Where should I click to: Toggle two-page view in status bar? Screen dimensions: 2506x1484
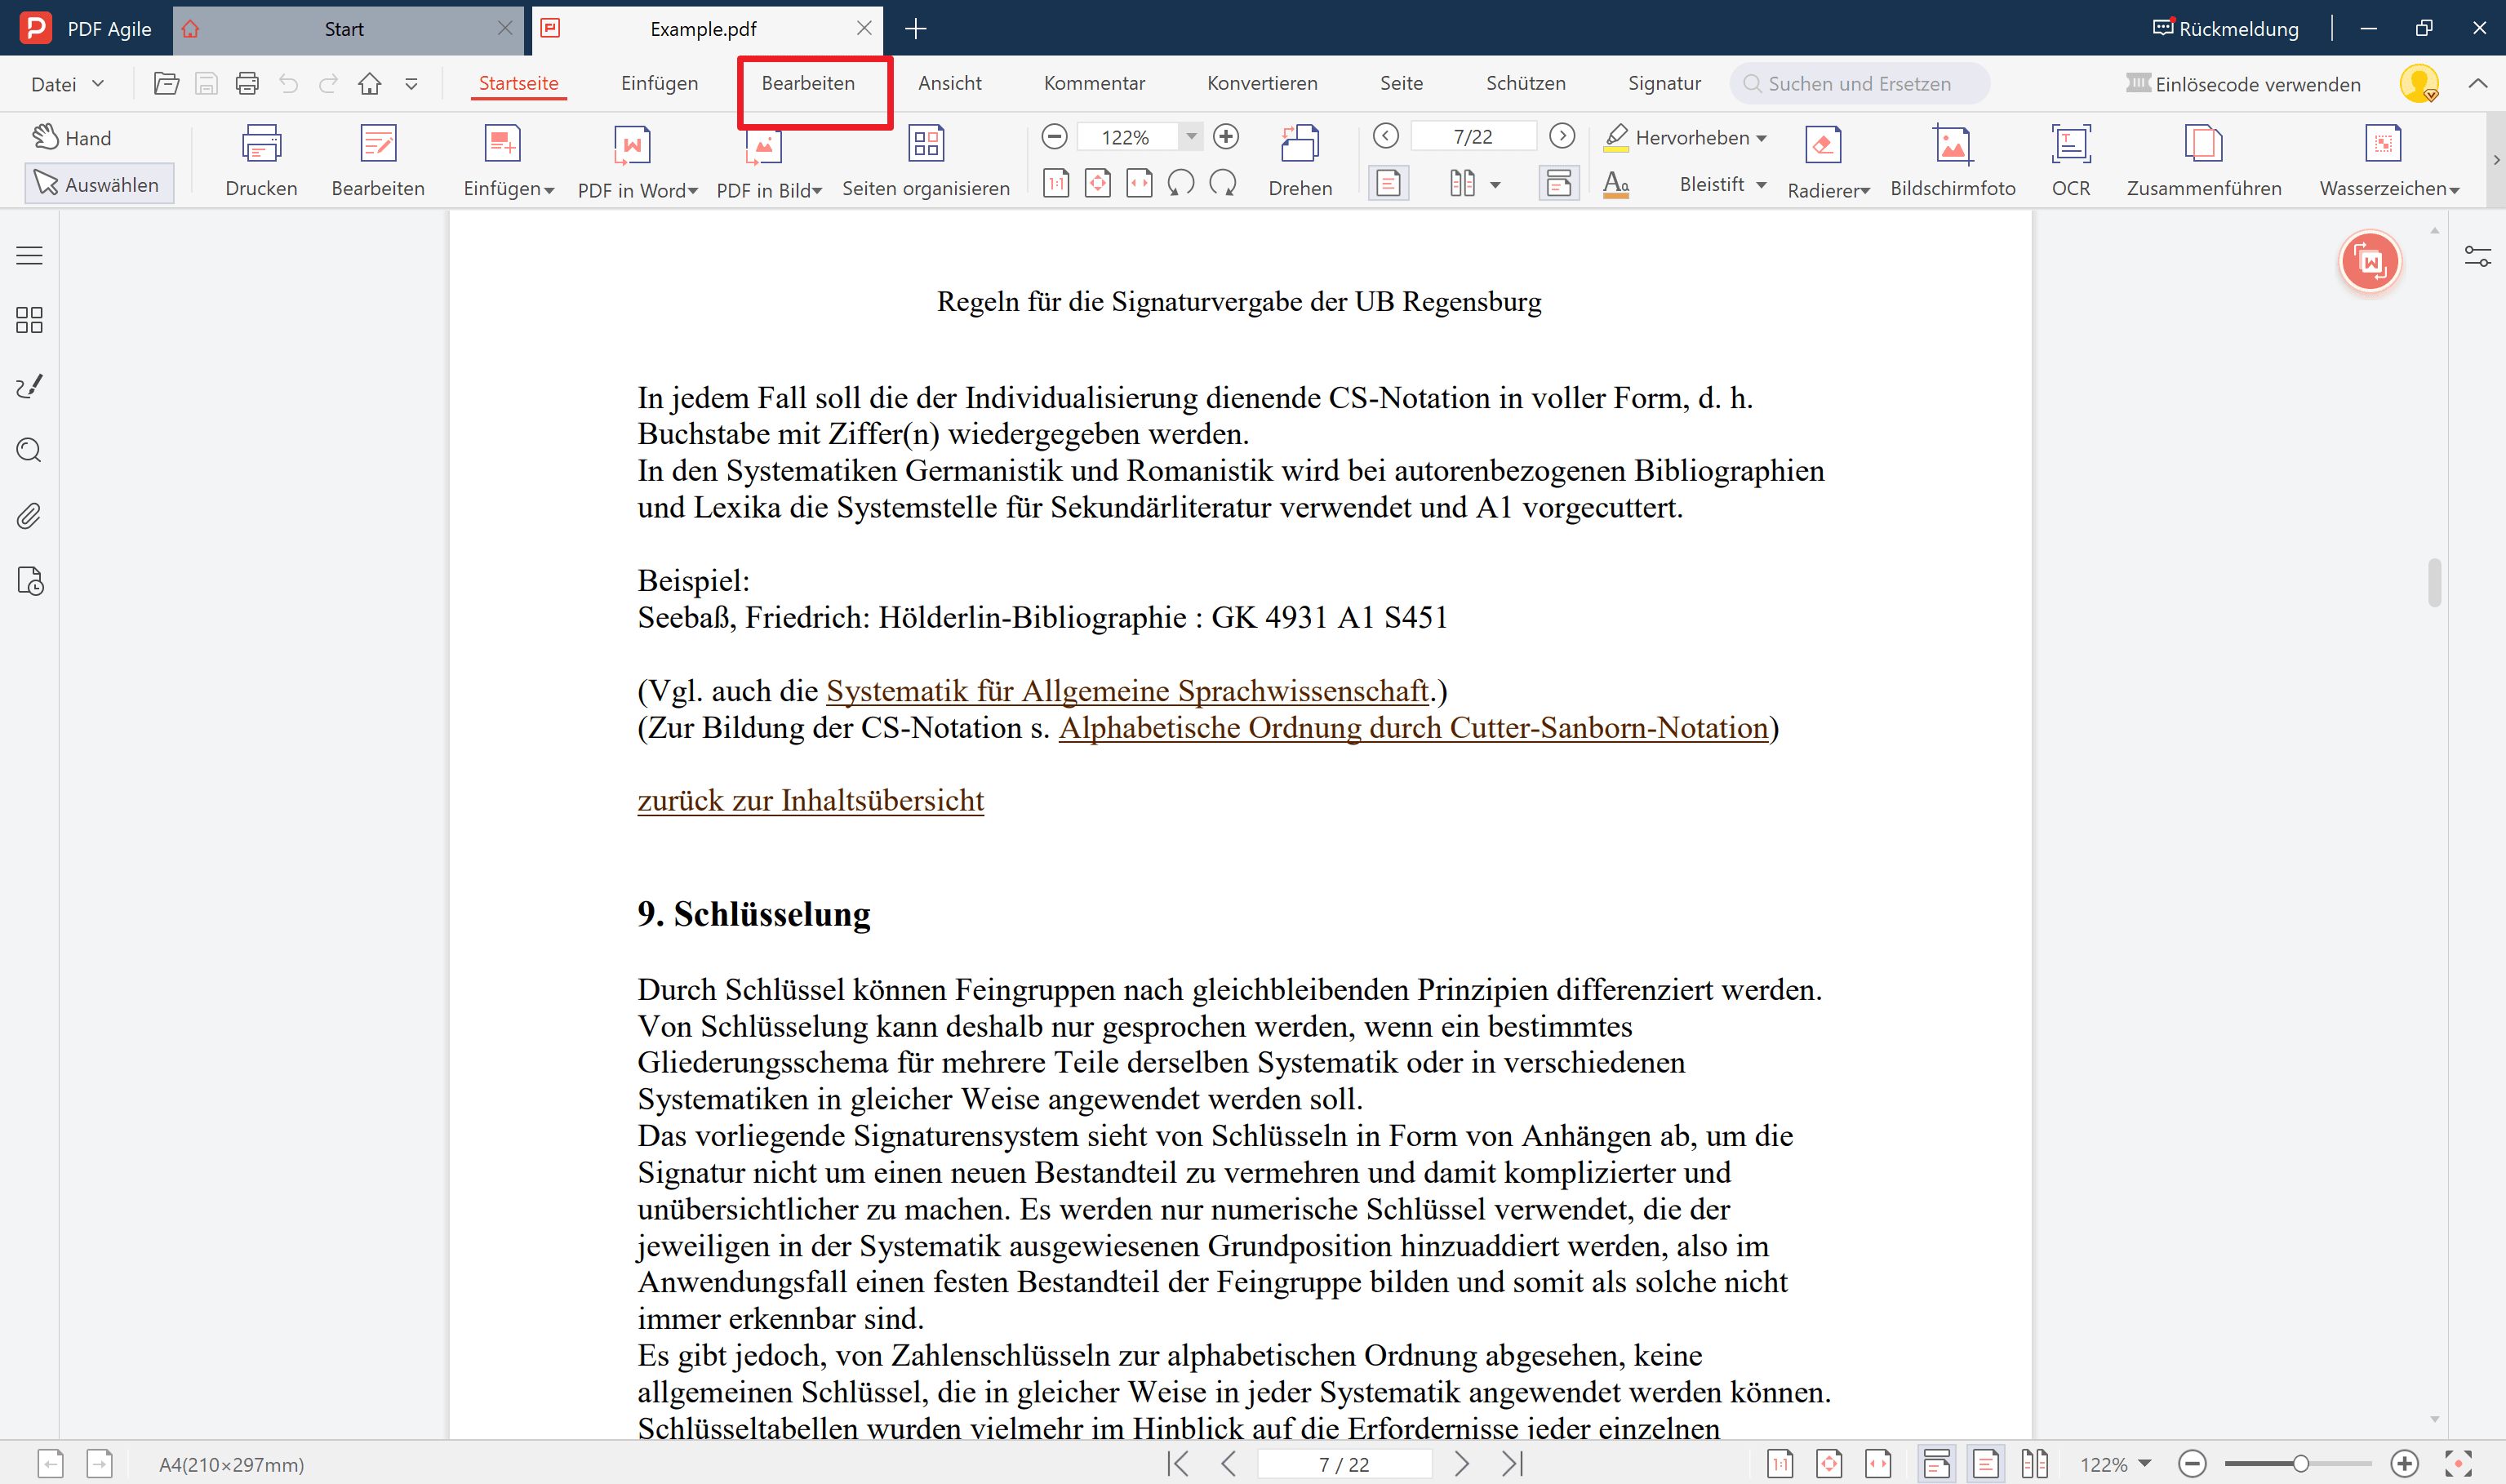coord(2034,1464)
